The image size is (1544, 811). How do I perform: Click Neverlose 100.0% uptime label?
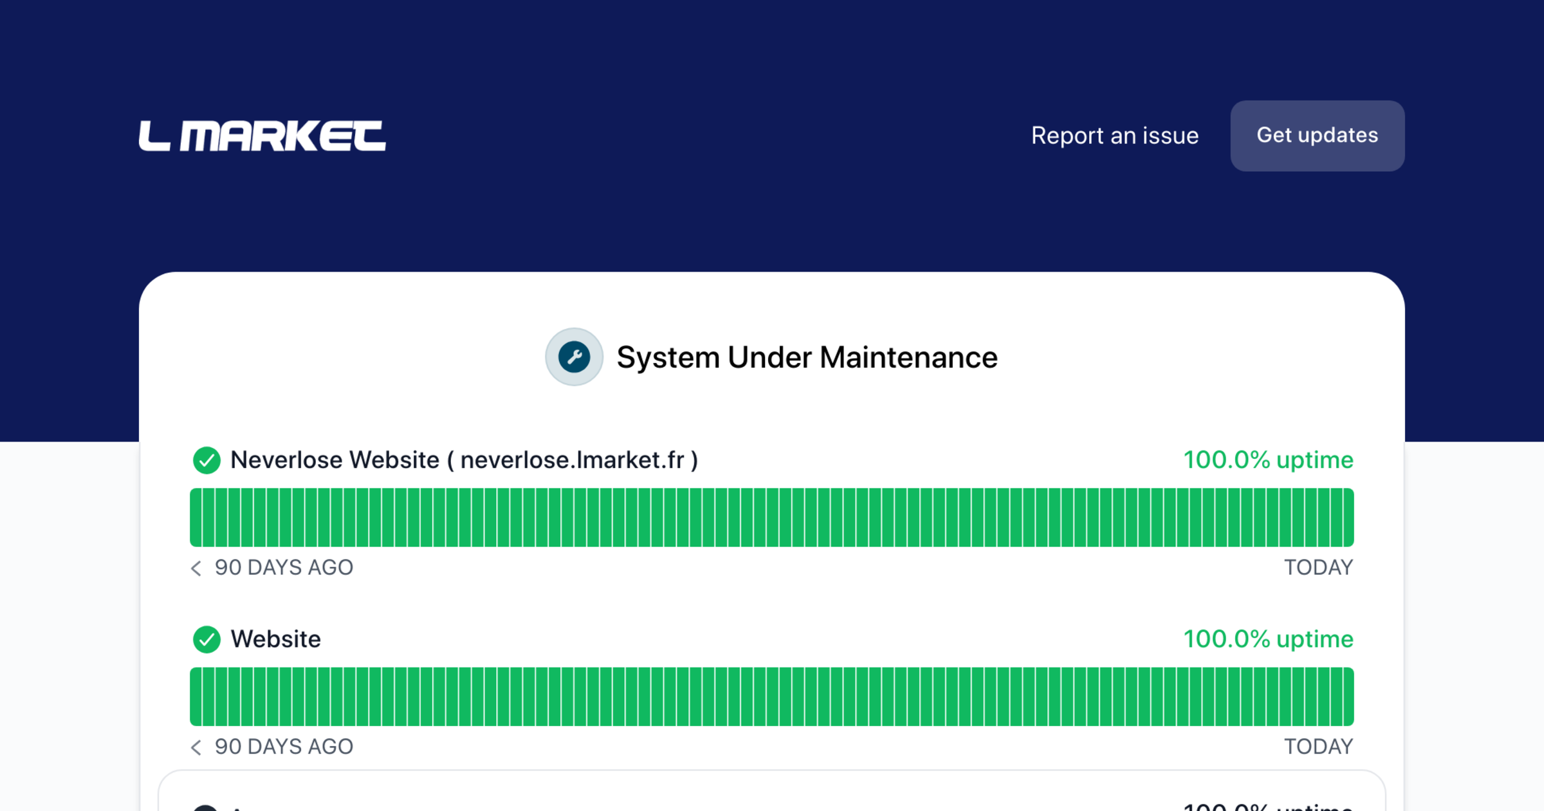[x=1268, y=460]
